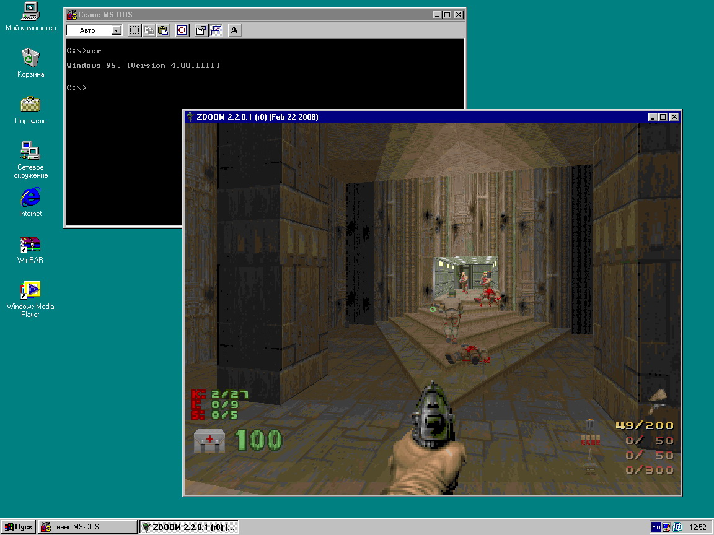Open the ZDOOM window system menu icon
The image size is (714, 535).
point(191,116)
